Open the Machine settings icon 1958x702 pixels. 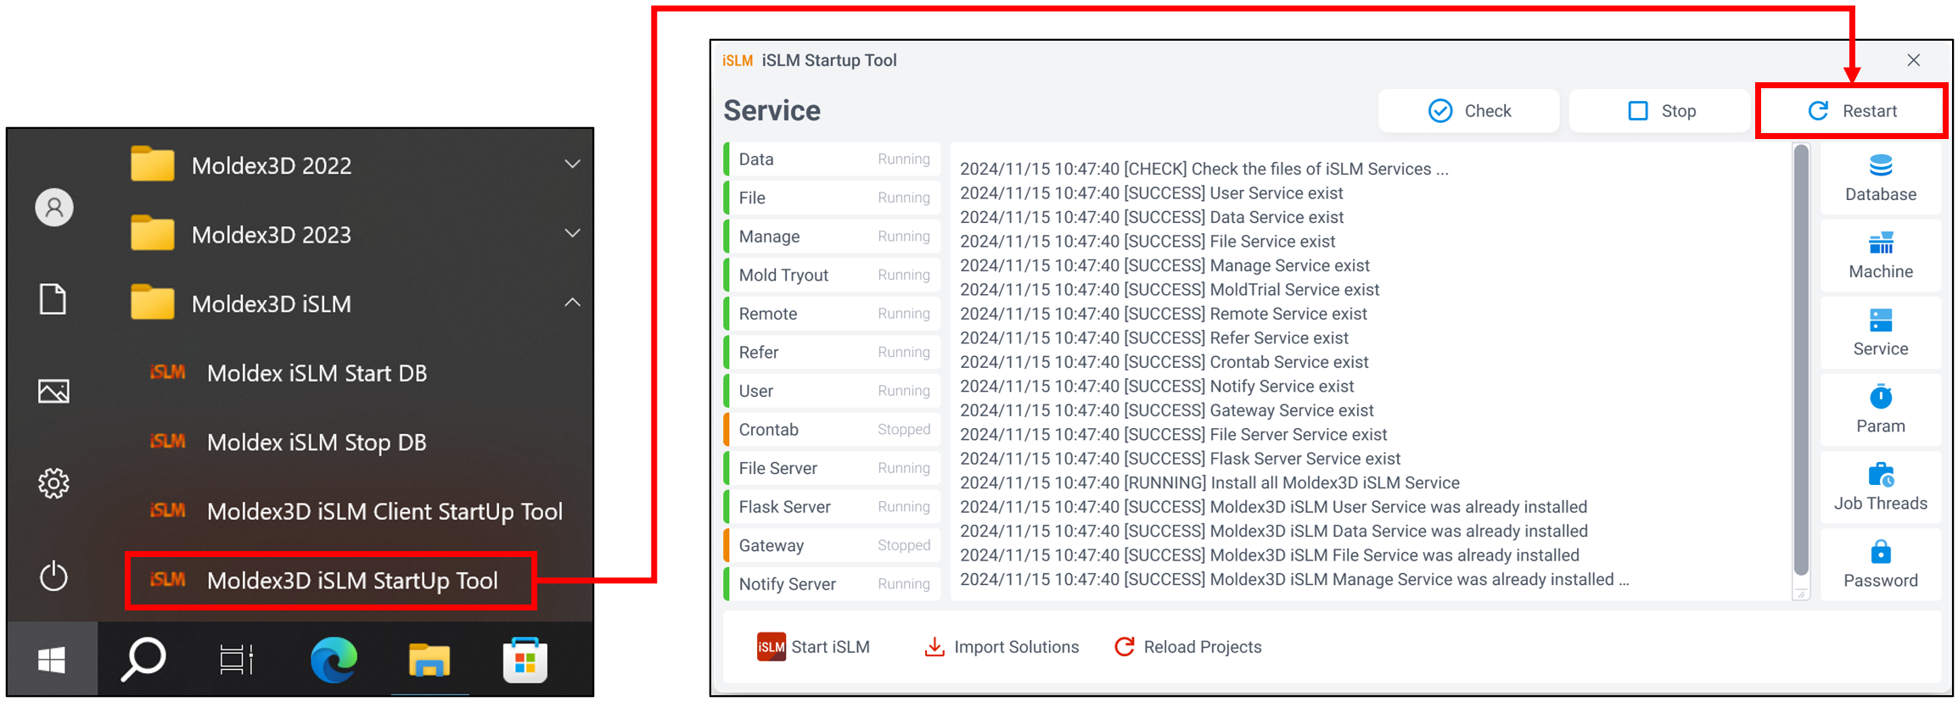[x=1880, y=244]
